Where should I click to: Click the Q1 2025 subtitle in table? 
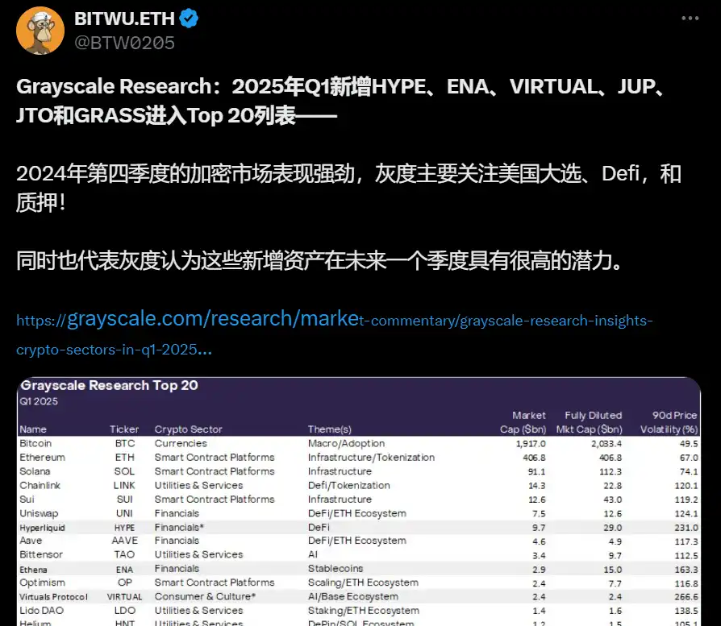[x=39, y=400]
